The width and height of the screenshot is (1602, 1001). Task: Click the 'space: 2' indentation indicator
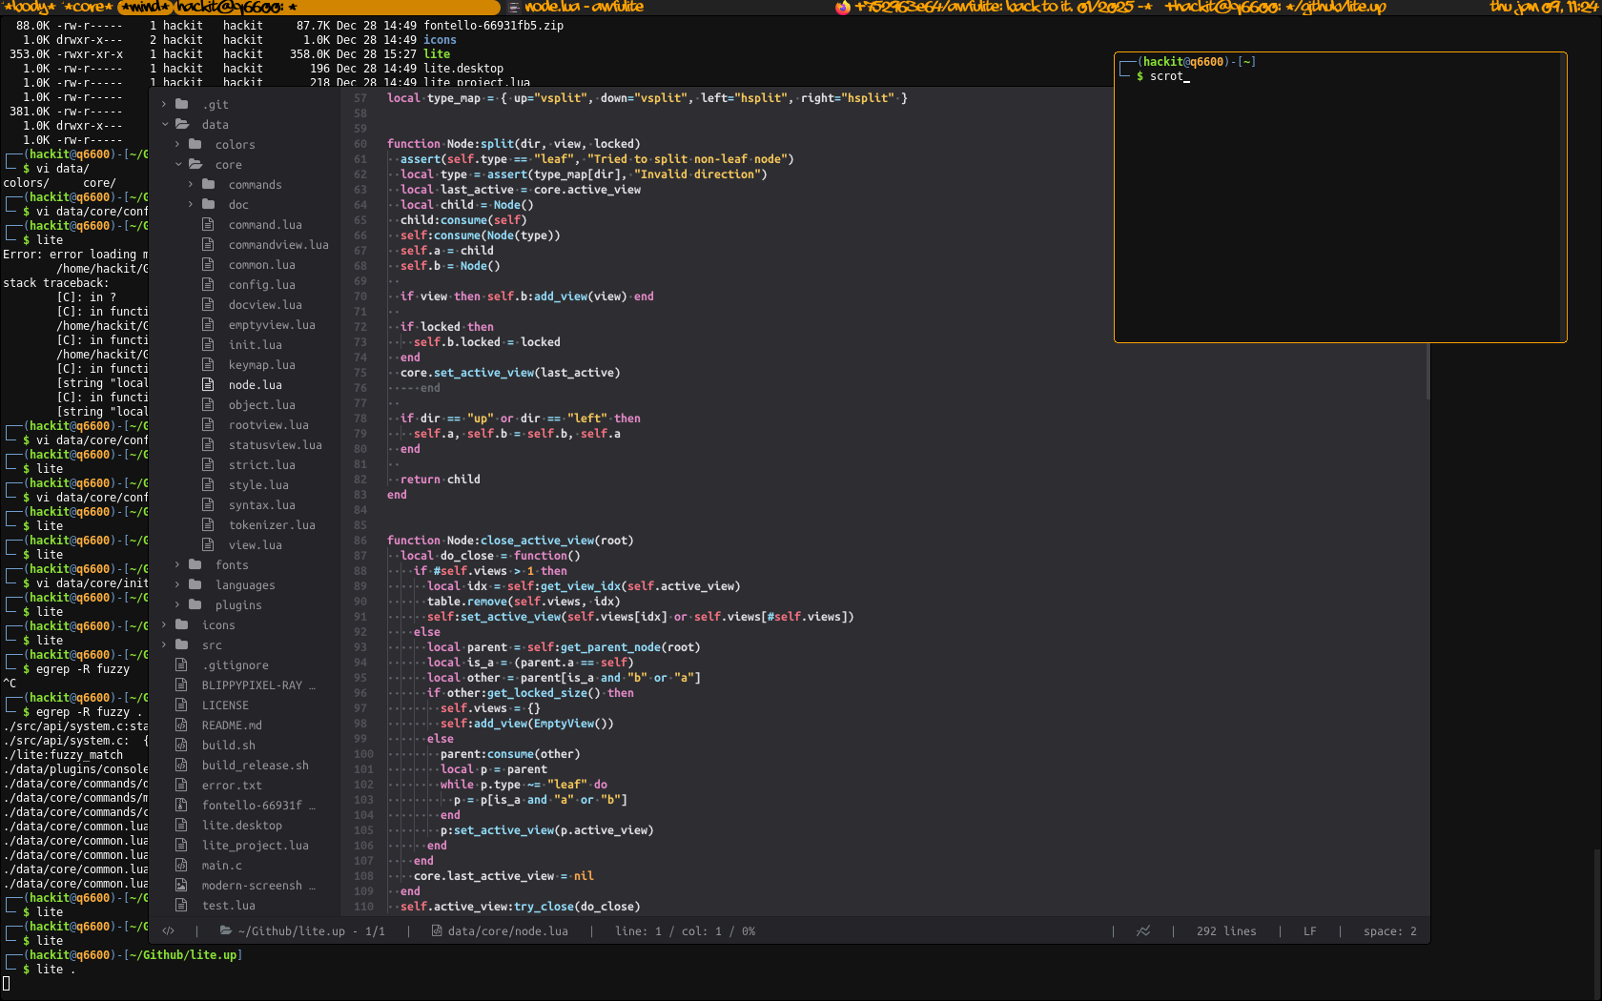point(1389,931)
